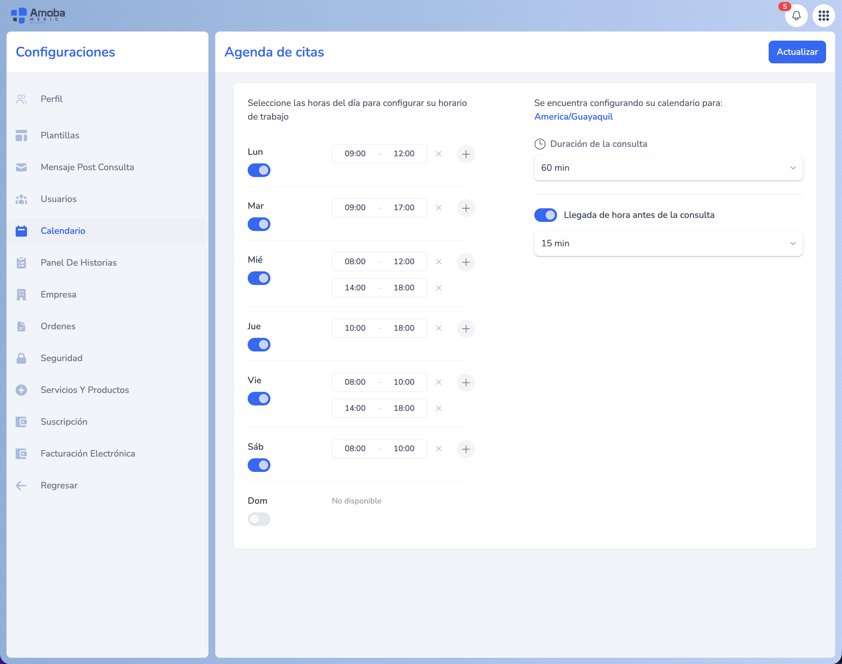This screenshot has width=842, height=664.
Task: Select the Plantillas icon in the sidebar
Action: click(x=21, y=135)
